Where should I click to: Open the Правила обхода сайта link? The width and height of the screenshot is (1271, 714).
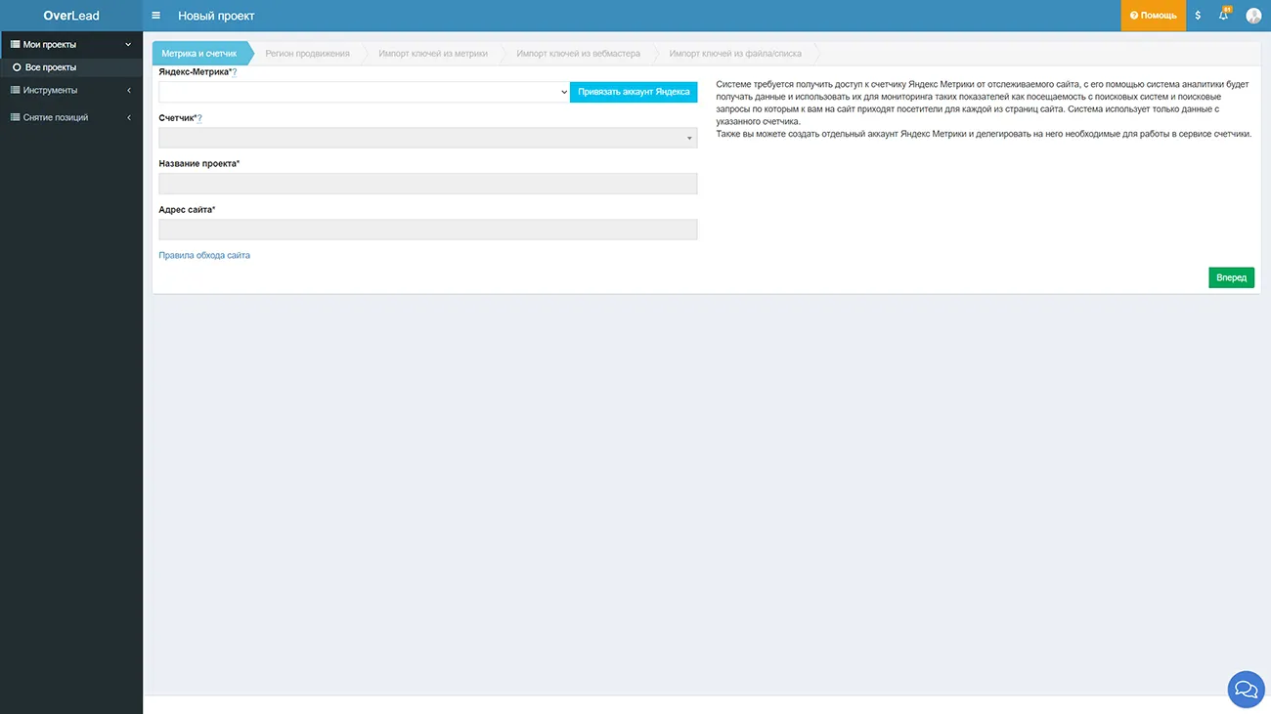click(204, 256)
